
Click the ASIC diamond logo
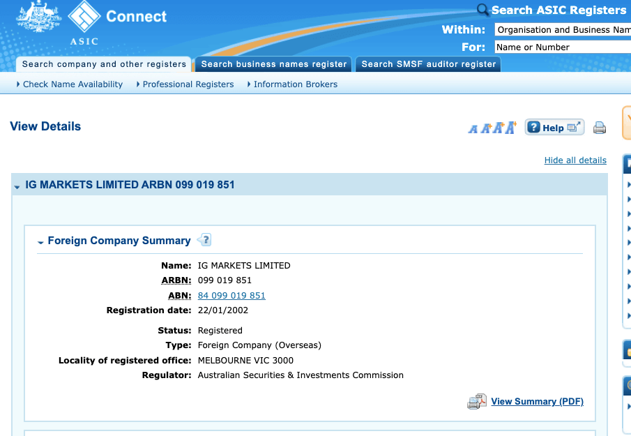[x=84, y=17]
